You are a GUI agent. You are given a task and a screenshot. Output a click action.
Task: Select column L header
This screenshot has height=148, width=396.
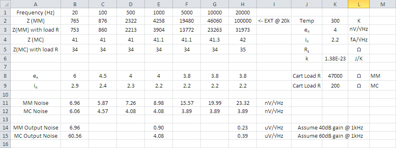[x=359, y=4]
